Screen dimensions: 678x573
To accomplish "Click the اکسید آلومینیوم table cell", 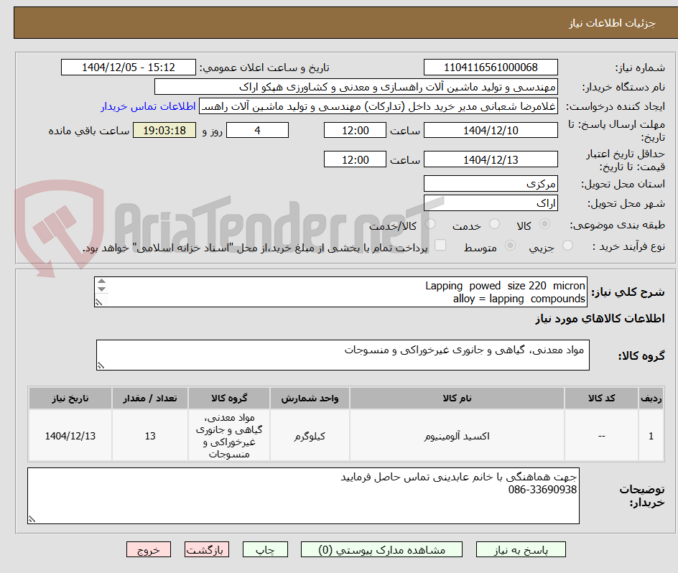I will pyautogui.click(x=457, y=436).
